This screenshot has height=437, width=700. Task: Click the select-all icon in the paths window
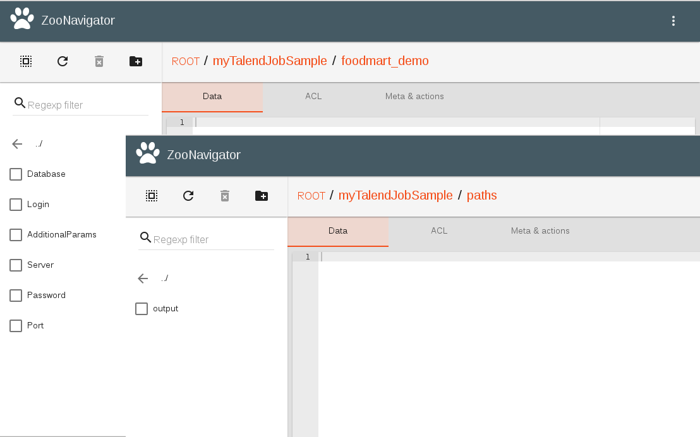point(151,196)
